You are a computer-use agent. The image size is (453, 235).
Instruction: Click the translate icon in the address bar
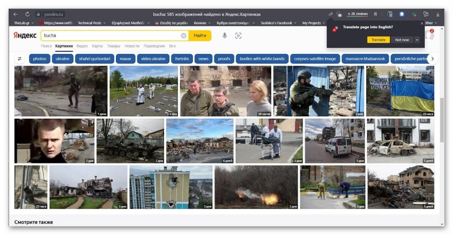tap(331, 14)
